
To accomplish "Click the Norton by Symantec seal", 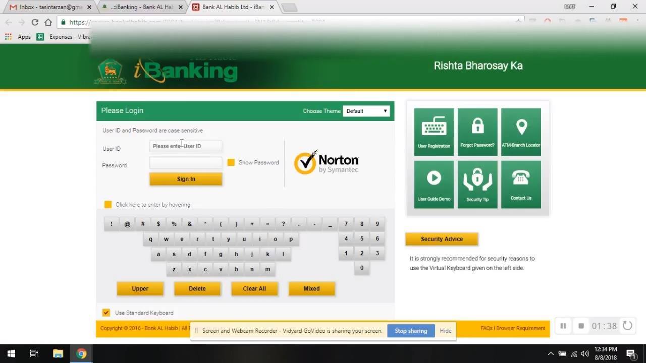I will pos(327,162).
